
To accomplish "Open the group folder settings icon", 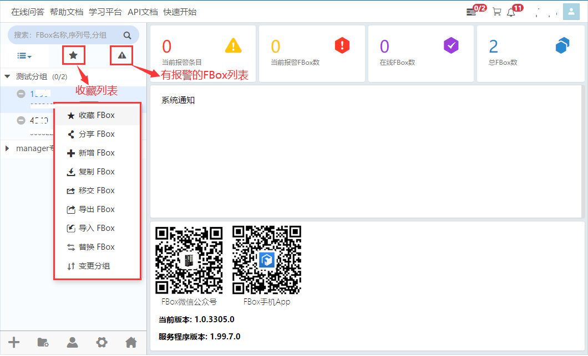I will (43, 342).
